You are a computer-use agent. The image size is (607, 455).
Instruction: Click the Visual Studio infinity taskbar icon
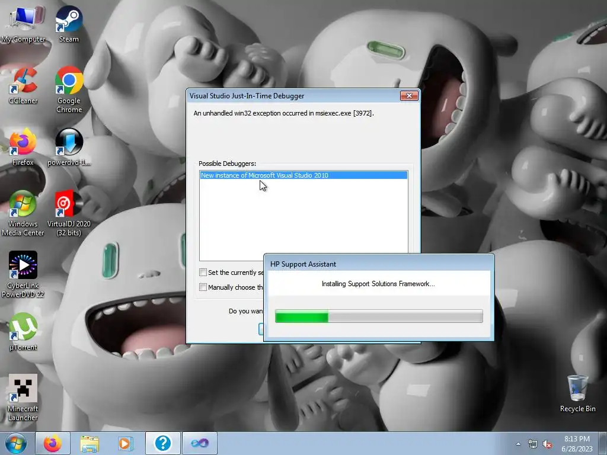(200, 443)
